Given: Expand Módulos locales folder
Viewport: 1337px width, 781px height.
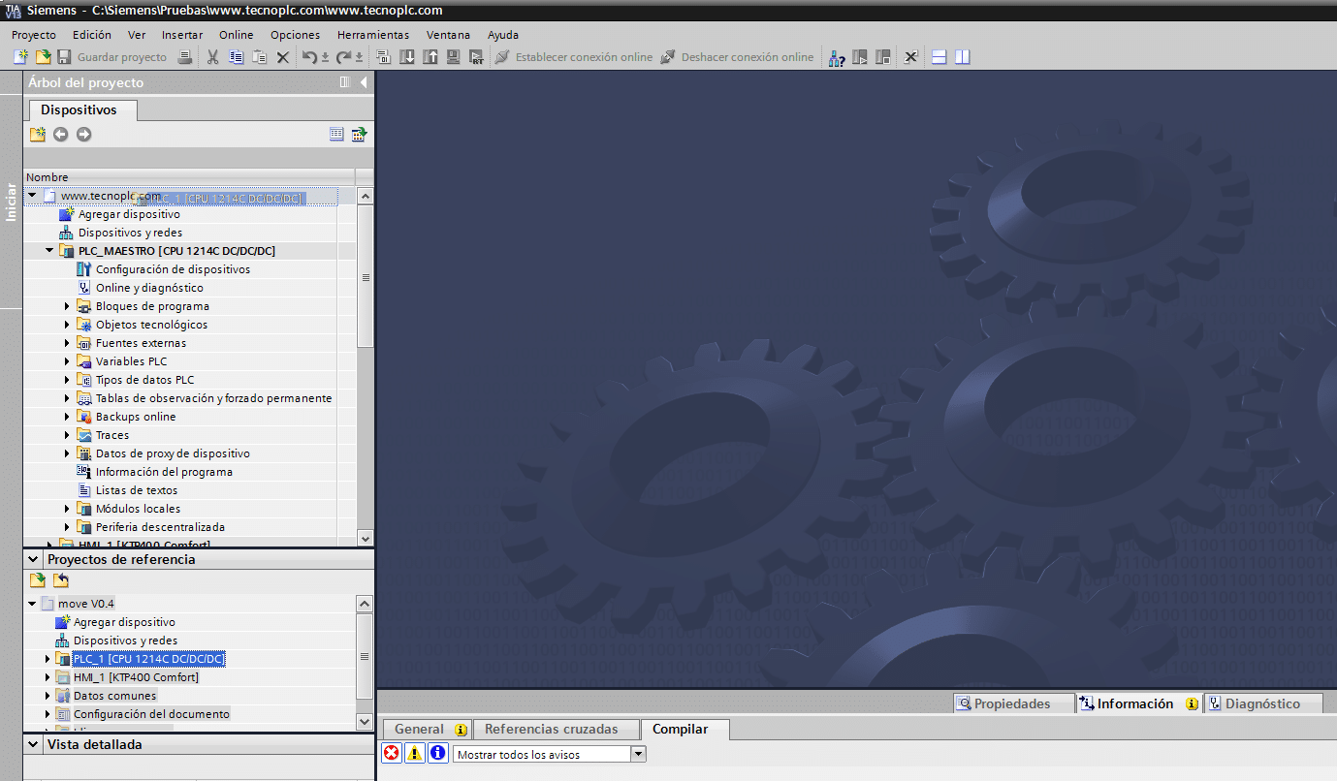Looking at the screenshot, I should tap(68, 509).
